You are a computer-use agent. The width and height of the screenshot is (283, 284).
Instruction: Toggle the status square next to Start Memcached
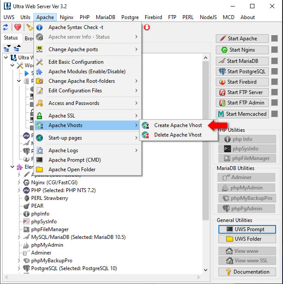(x=274, y=114)
